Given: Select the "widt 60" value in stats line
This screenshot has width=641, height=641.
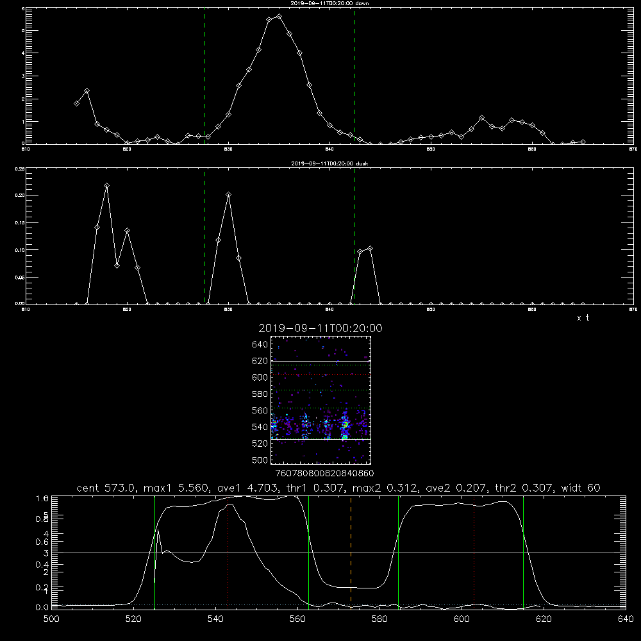Looking at the screenshot, I should point(581,488).
